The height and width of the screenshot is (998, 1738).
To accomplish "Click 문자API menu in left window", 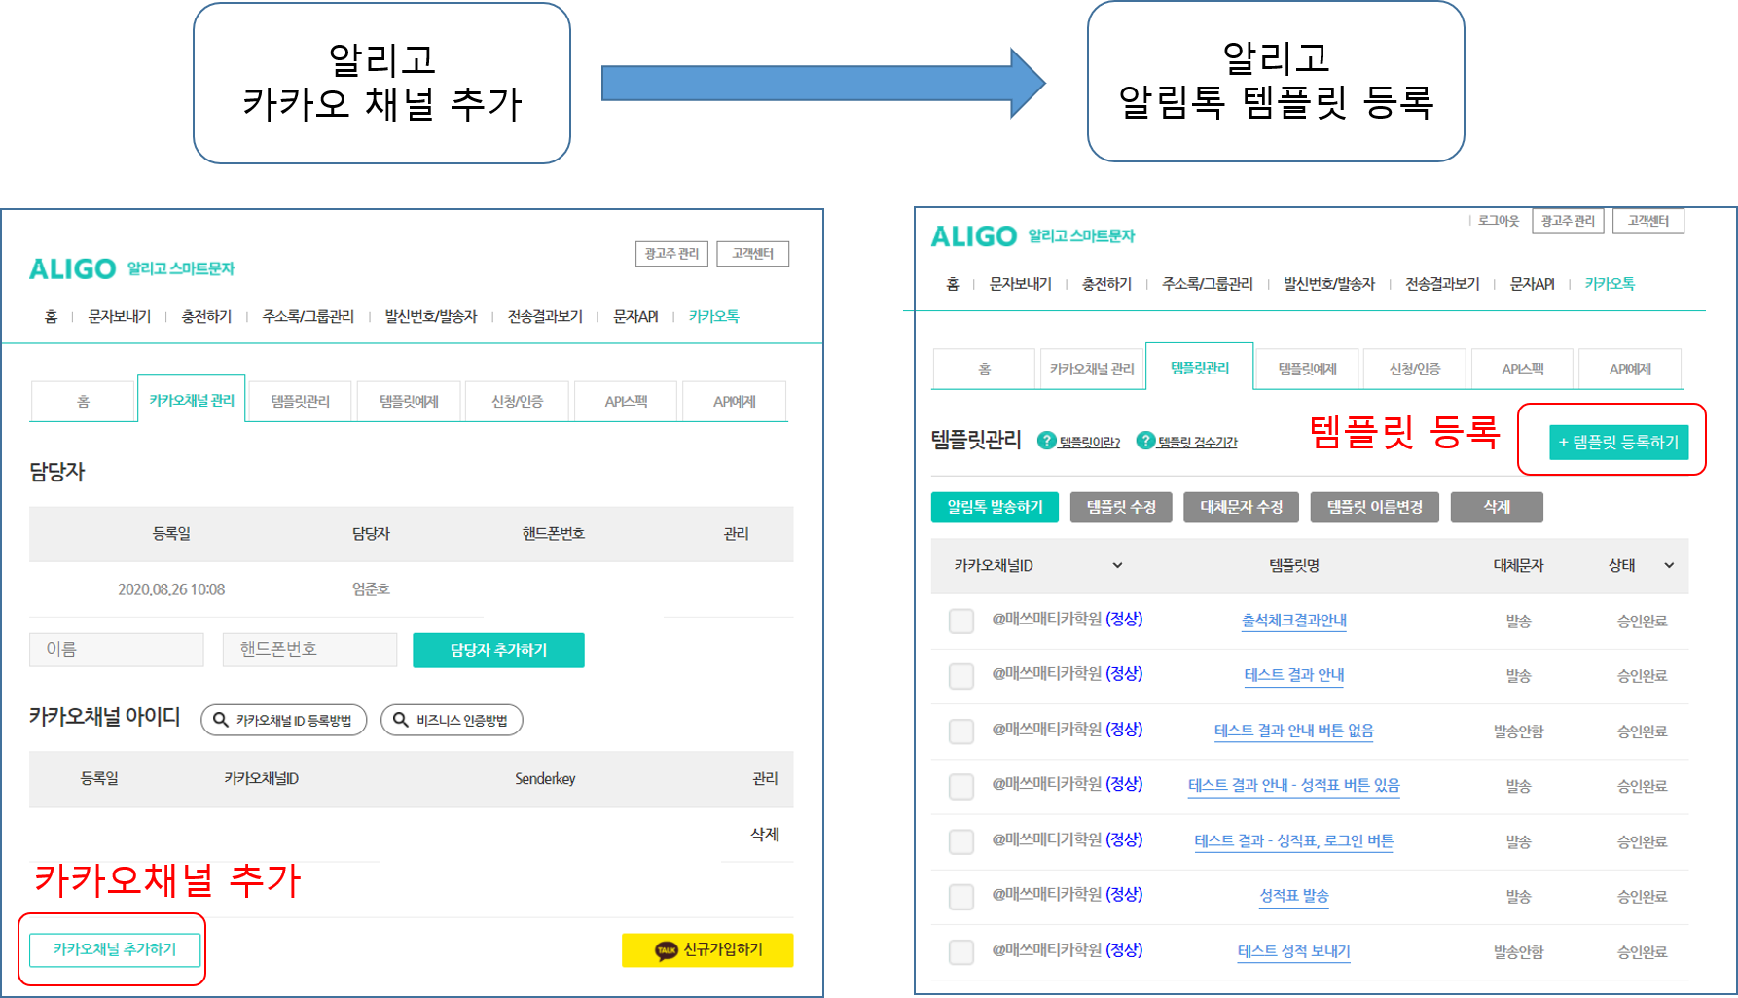I will click(x=635, y=316).
